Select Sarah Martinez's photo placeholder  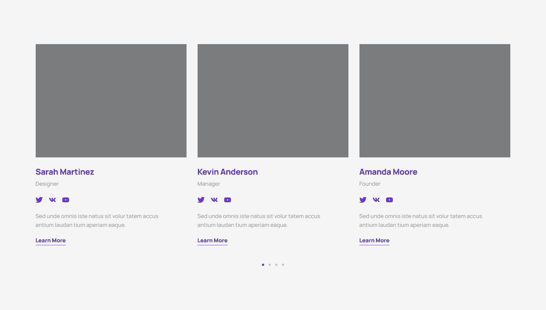coord(111,101)
